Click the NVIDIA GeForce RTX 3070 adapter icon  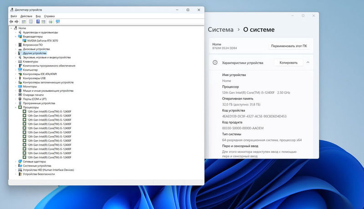coord(25,41)
